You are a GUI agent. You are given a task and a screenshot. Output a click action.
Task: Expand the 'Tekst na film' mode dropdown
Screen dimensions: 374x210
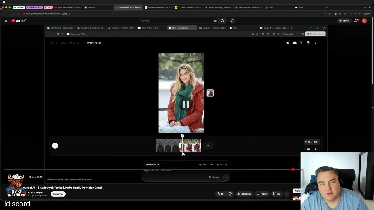click(x=152, y=164)
